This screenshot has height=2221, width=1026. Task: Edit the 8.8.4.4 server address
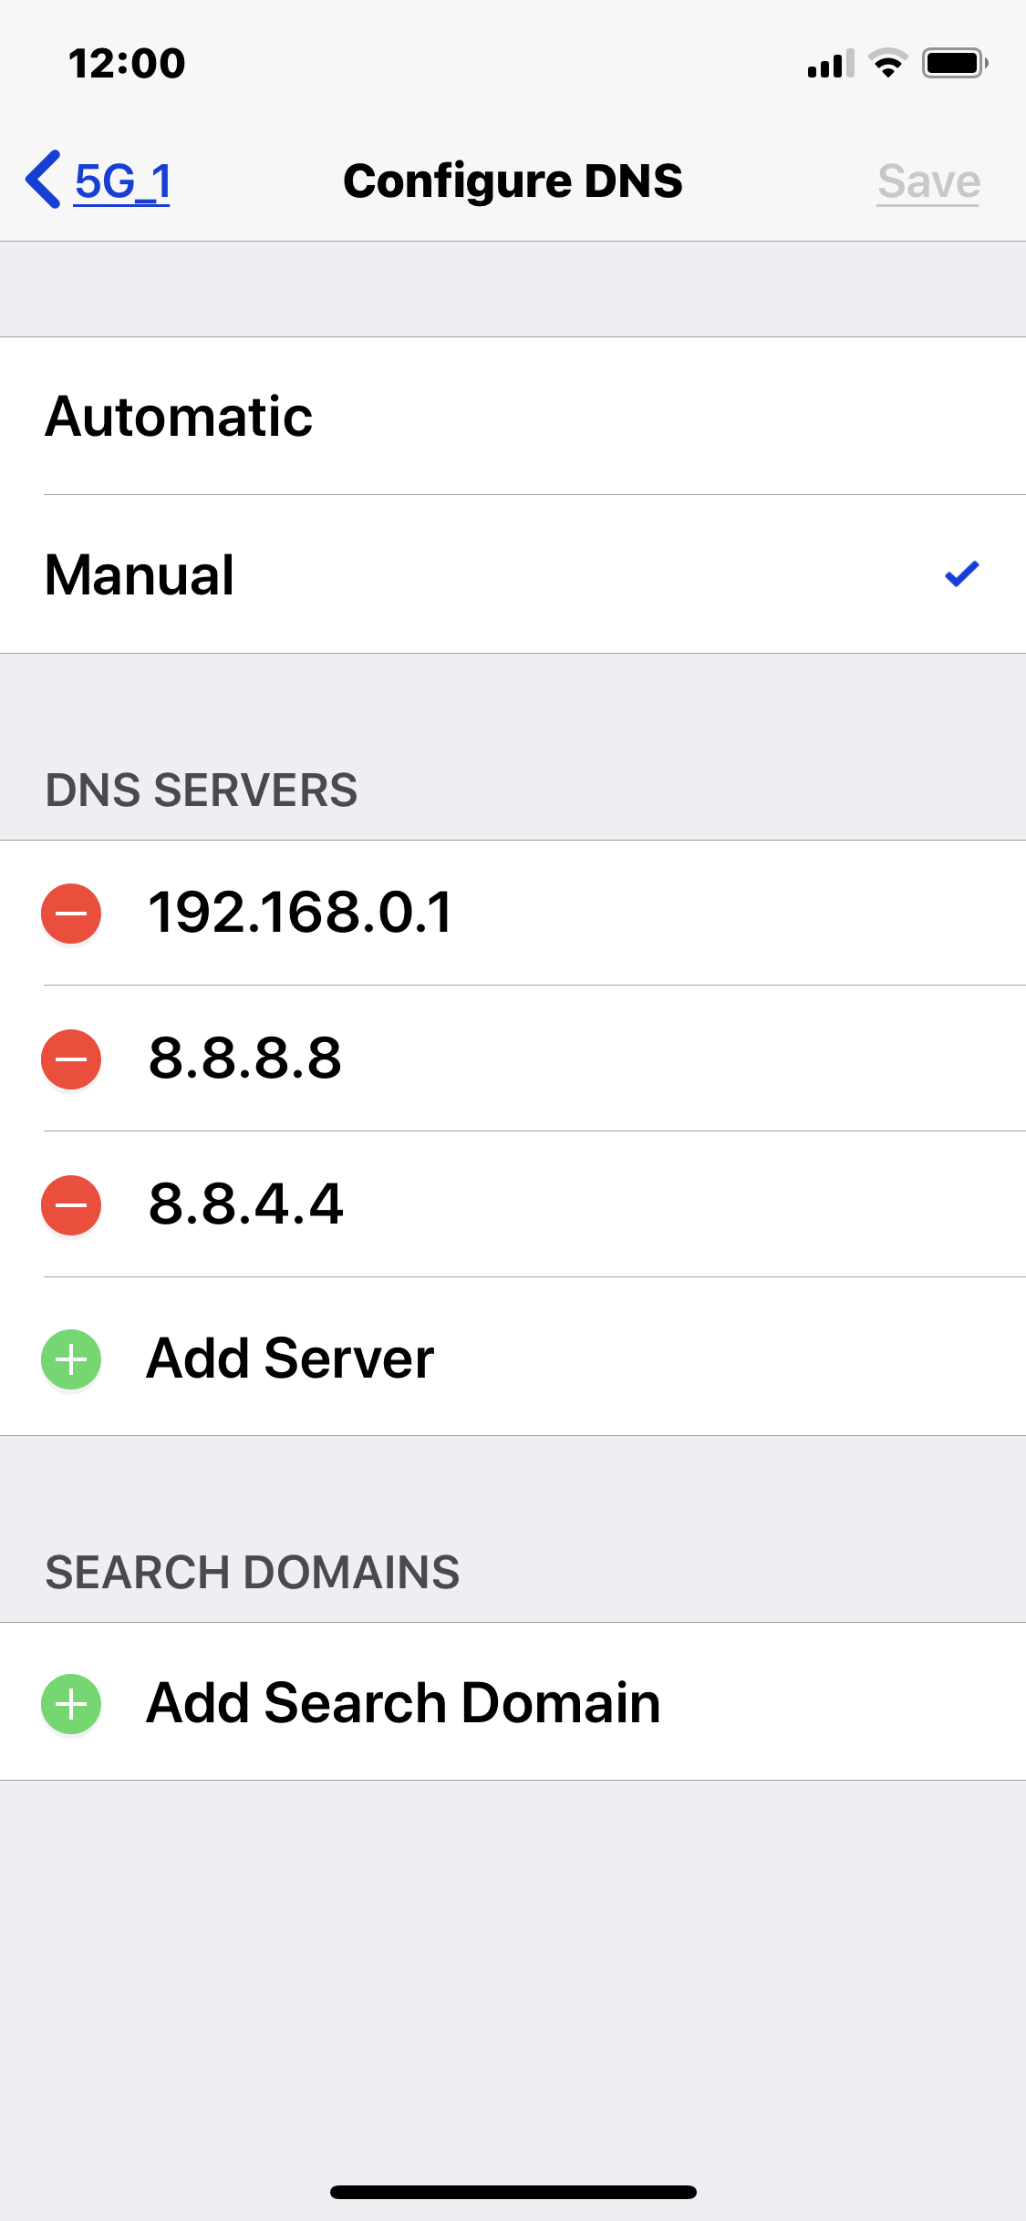(x=584, y=1204)
